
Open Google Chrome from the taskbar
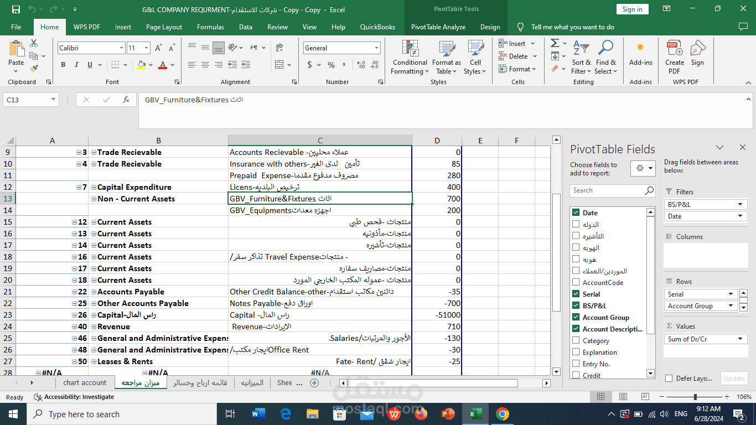503,414
